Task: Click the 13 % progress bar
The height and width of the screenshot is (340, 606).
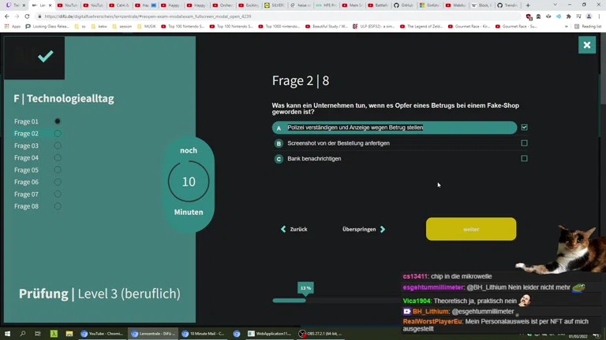Action: coord(289,301)
